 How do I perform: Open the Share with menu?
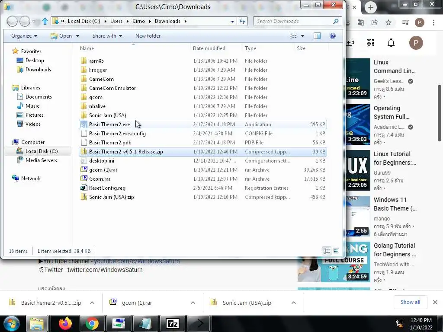point(107,36)
